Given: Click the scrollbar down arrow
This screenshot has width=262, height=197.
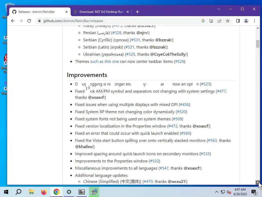Looking at the screenshot, I should (258, 183).
